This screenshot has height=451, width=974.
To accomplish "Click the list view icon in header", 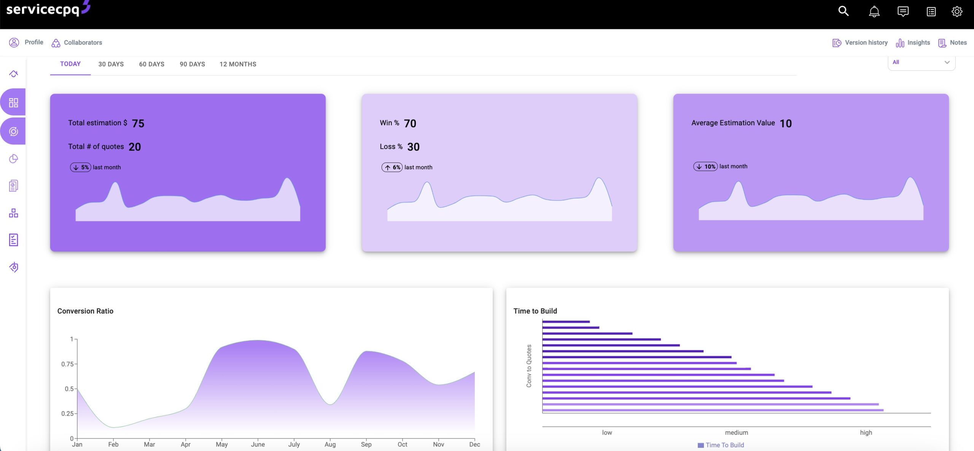I will pyautogui.click(x=931, y=12).
